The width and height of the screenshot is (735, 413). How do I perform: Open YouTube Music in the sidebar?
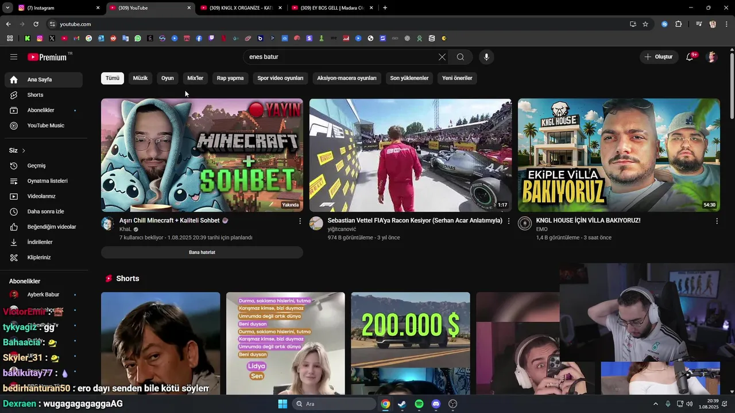tap(44, 126)
